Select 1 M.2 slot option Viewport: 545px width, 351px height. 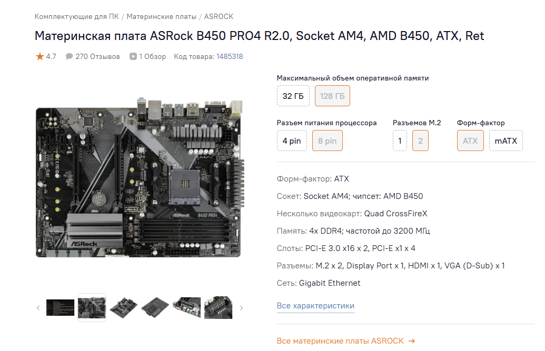click(x=400, y=141)
